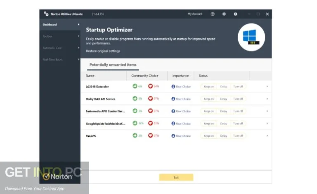The width and height of the screenshot is (317, 194).
Task: Set (c)2018 Datacolor to Keep on
Action: [208, 86]
